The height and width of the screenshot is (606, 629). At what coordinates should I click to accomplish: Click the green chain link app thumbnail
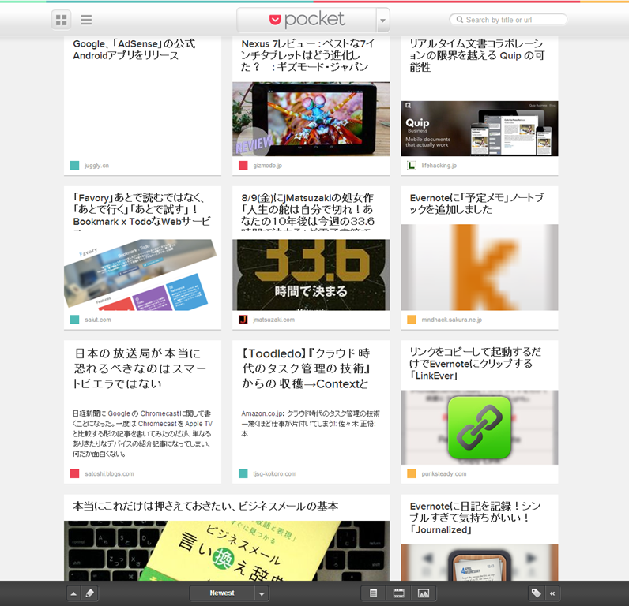click(x=480, y=428)
